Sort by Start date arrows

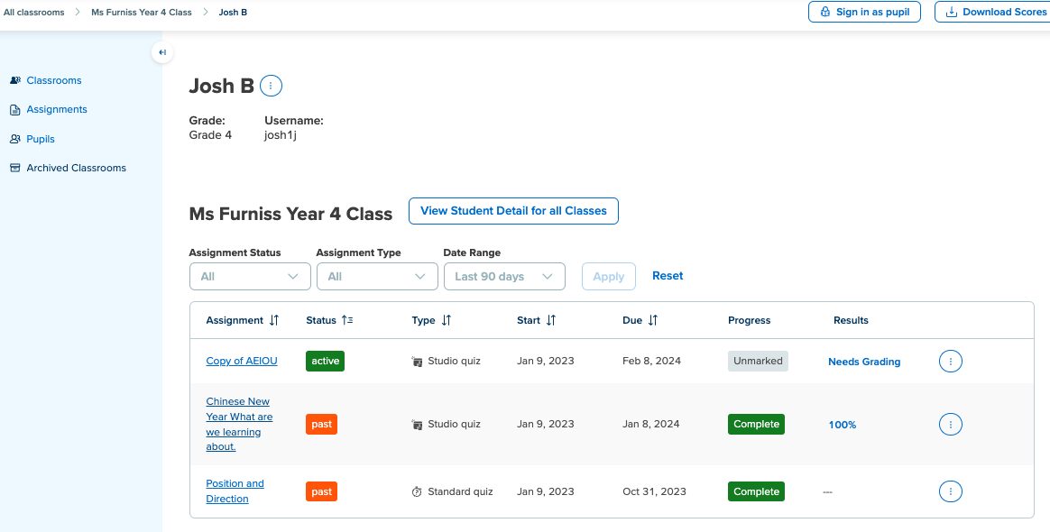point(550,320)
